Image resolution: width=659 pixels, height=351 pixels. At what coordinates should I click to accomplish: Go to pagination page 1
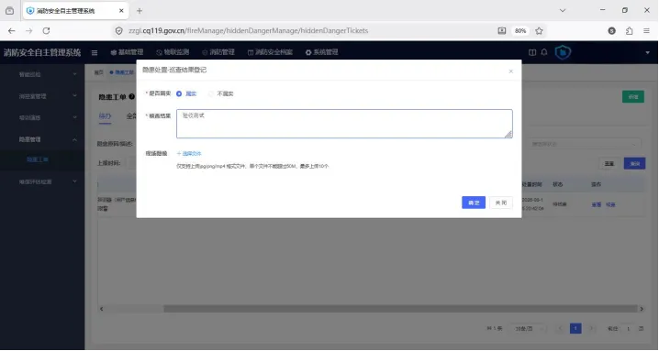575,328
